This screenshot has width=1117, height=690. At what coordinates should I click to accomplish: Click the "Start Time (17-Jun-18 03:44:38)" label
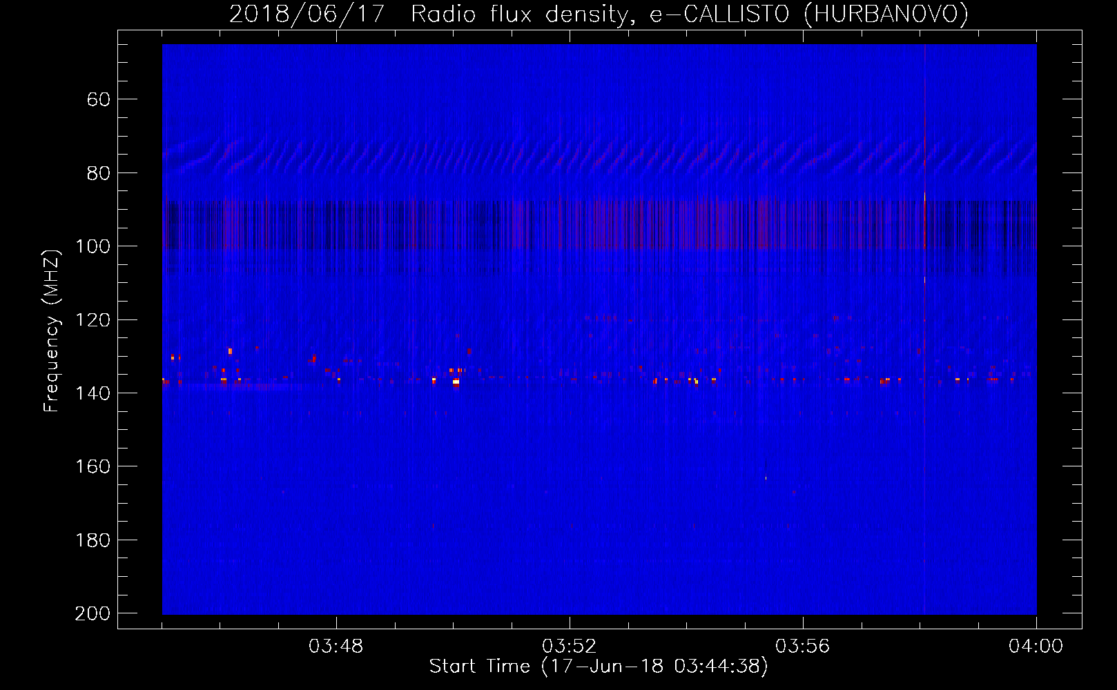coord(599,667)
